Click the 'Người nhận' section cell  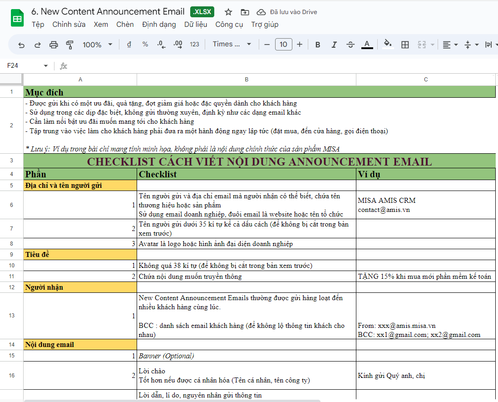(80, 287)
